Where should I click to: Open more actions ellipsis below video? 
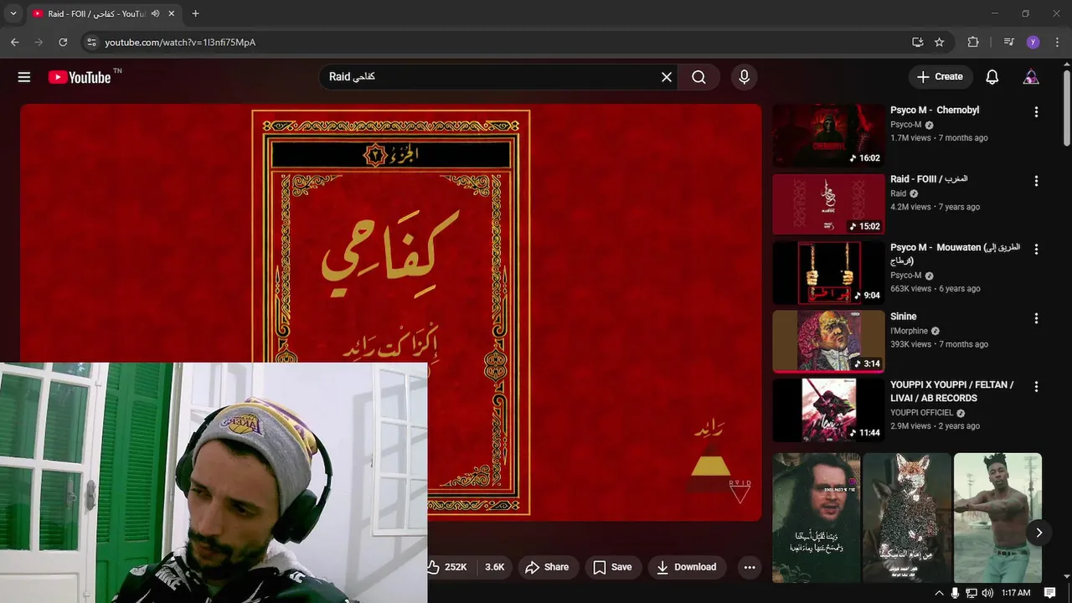point(750,567)
